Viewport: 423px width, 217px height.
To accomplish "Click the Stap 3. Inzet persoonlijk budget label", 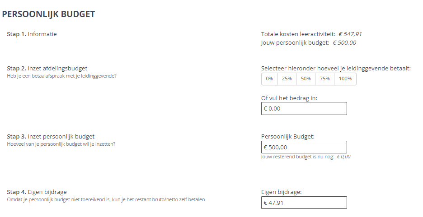I will point(51,136).
